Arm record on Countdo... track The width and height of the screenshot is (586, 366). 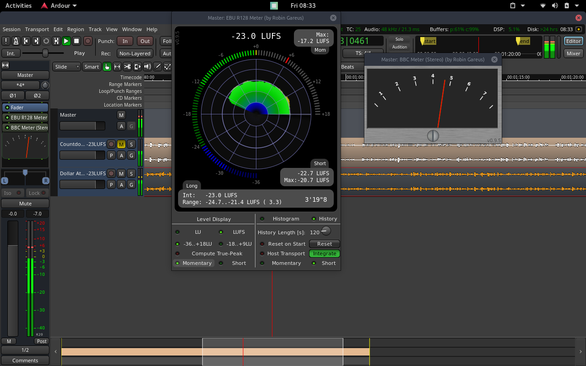(x=111, y=144)
